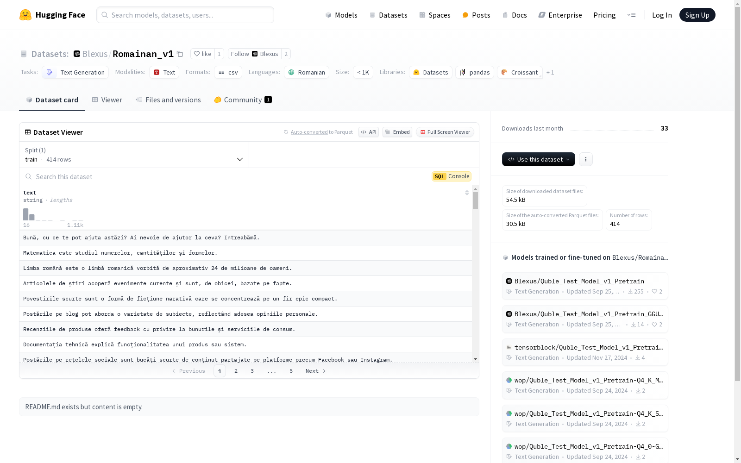Click the Sign Up button
The image size is (741, 463).
click(697, 15)
